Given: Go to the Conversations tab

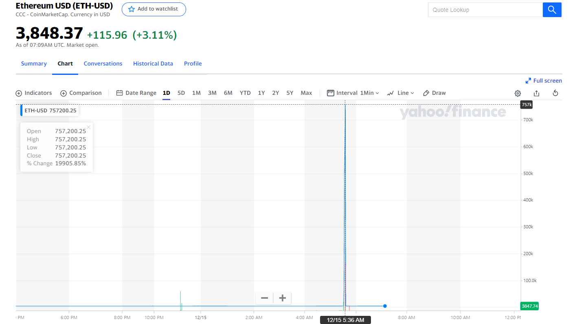Looking at the screenshot, I should coord(103,63).
